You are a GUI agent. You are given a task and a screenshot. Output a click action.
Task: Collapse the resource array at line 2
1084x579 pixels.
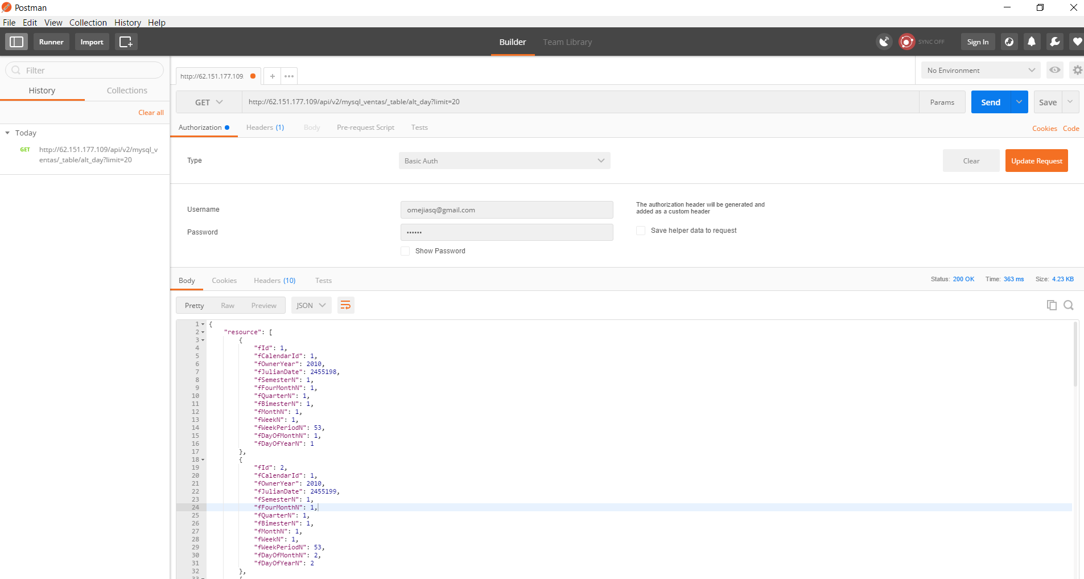(203, 332)
